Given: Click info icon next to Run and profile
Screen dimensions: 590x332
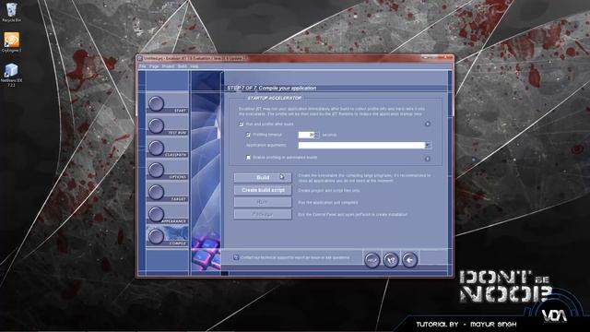Looking at the screenshot, I should [428, 124].
